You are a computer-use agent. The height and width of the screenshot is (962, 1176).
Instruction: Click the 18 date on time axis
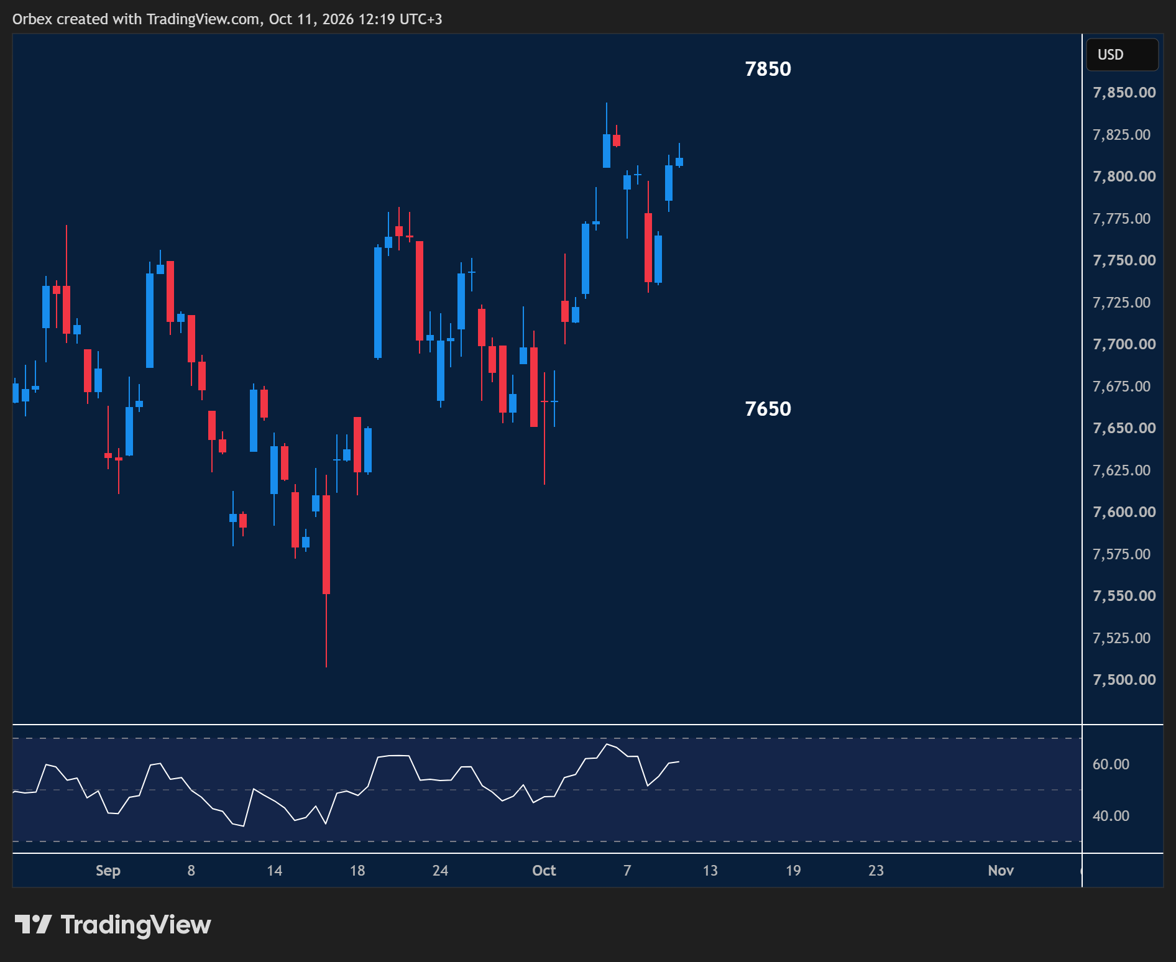click(x=357, y=871)
